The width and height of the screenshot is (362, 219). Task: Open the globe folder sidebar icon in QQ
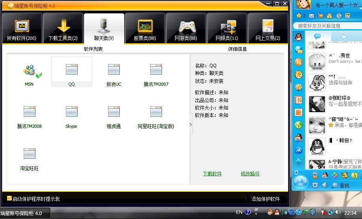pyautogui.click(x=299, y=50)
